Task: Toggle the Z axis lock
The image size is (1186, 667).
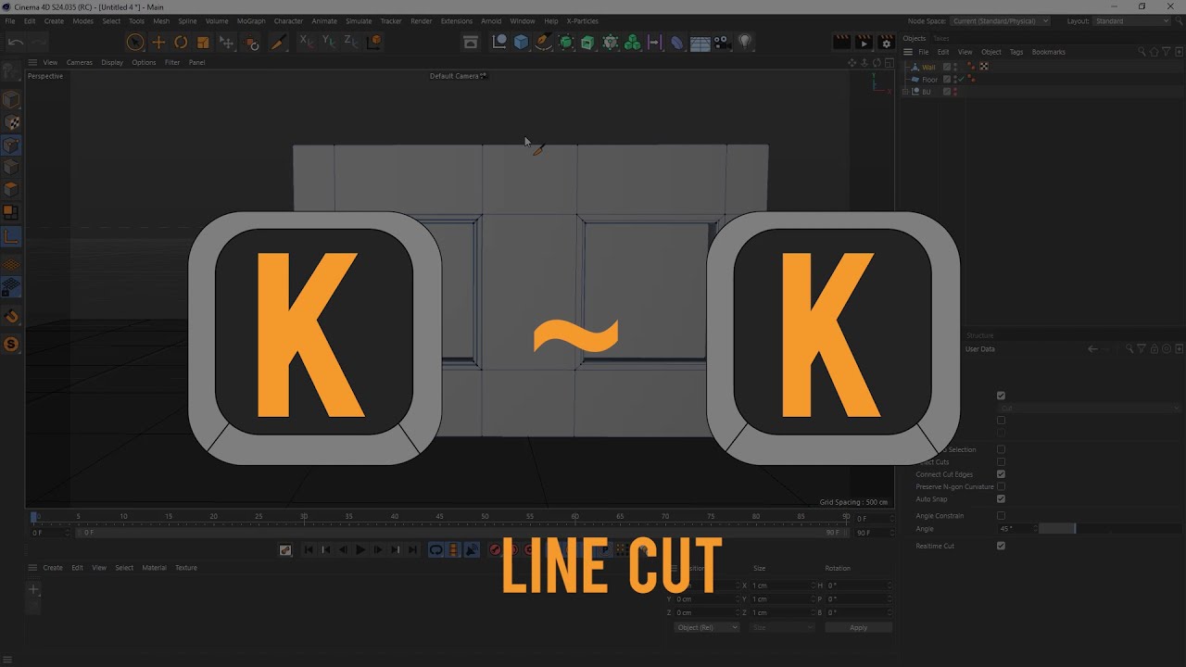Action: pos(351,42)
